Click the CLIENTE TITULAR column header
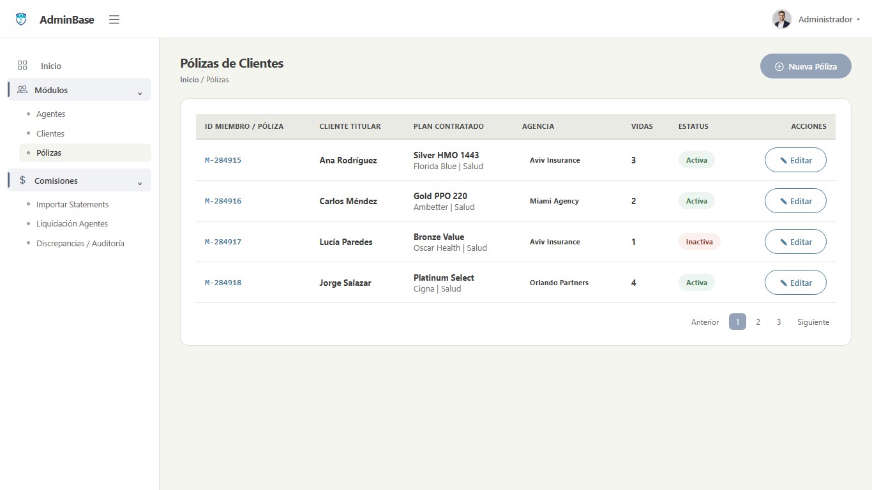Image resolution: width=872 pixels, height=490 pixels. point(350,126)
